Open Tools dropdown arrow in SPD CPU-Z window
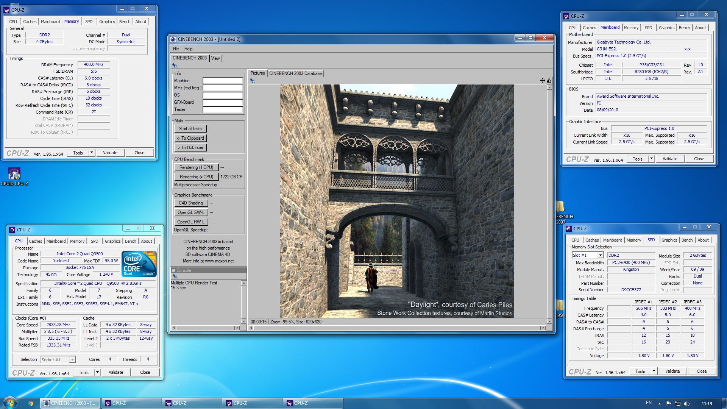This screenshot has width=727, height=409. 654,371
